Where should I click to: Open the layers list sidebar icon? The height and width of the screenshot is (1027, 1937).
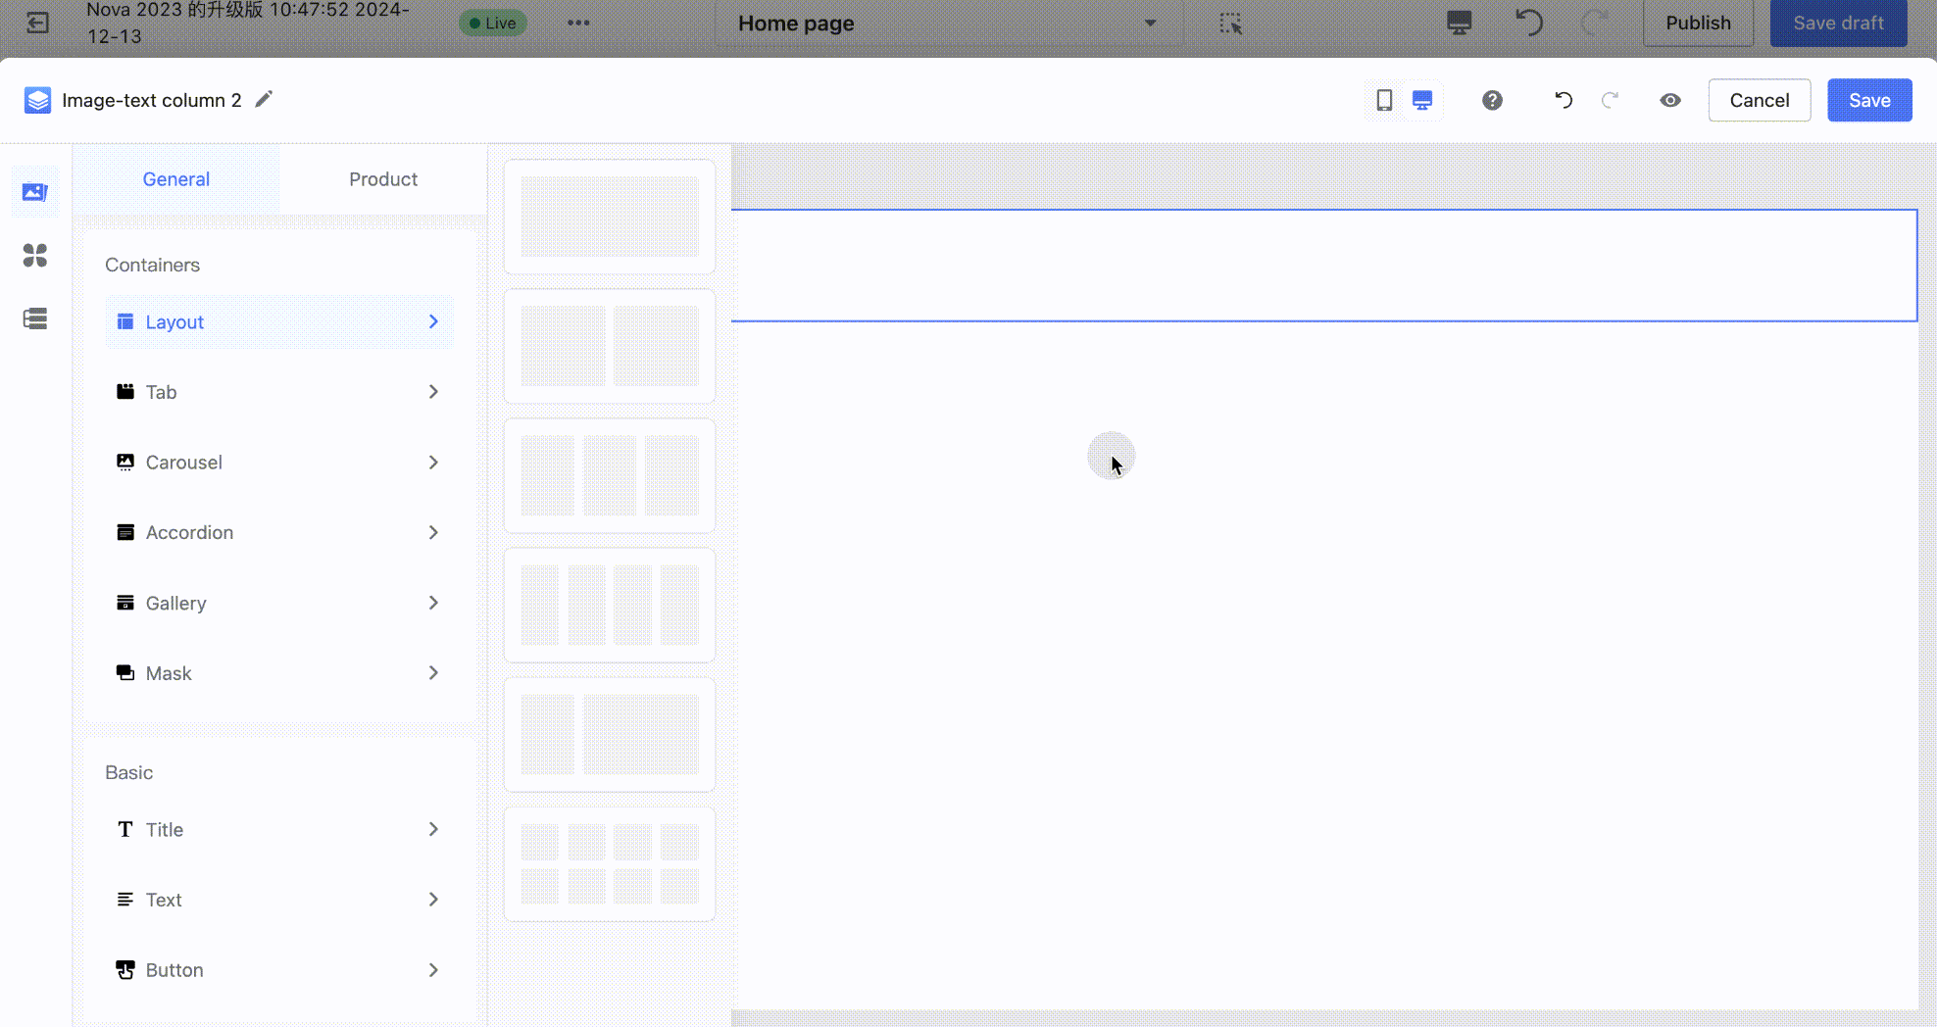35,318
